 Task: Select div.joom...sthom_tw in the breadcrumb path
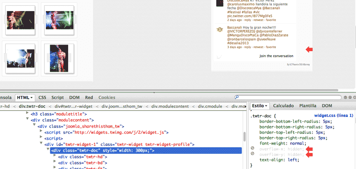click(122, 106)
